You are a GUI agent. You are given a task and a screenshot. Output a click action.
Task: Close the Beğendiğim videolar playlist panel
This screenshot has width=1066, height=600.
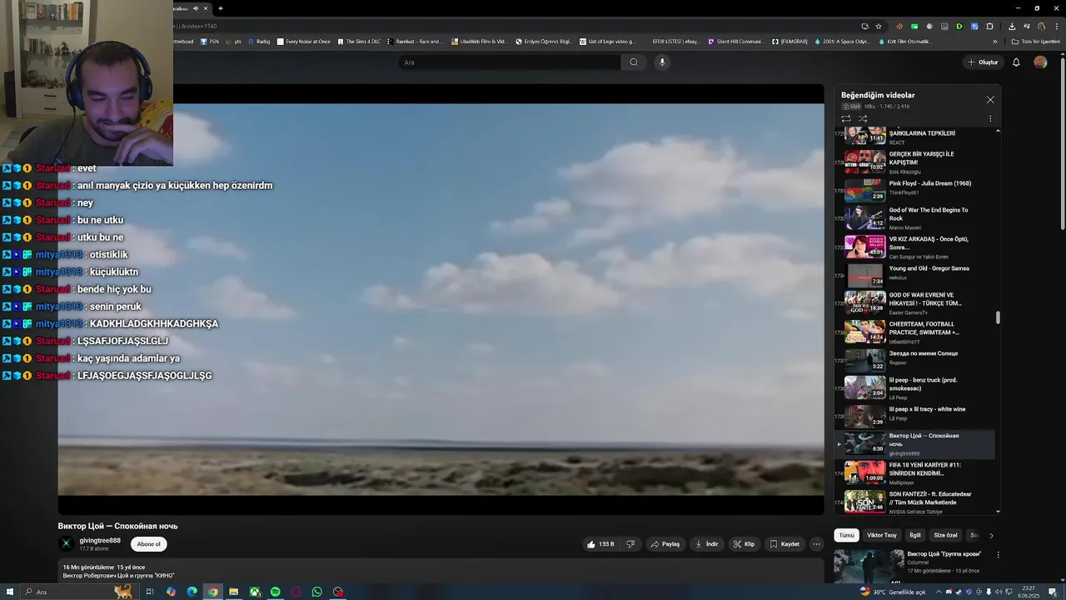tap(990, 100)
